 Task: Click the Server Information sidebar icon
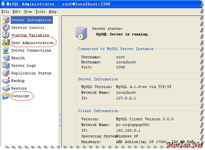tap(6, 20)
